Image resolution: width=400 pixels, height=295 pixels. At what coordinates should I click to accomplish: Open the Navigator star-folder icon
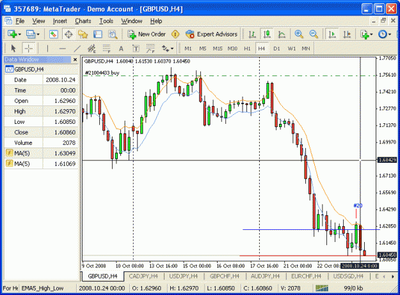click(83, 34)
